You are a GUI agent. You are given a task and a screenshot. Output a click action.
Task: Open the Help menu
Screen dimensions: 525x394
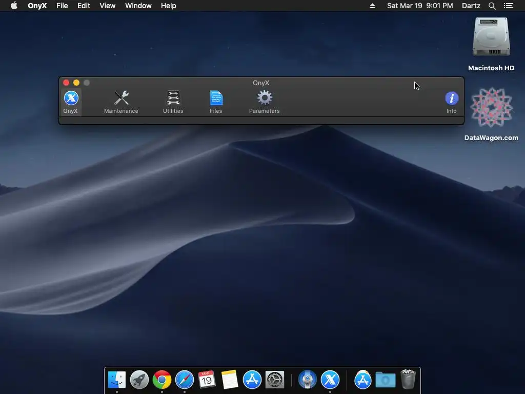168,6
